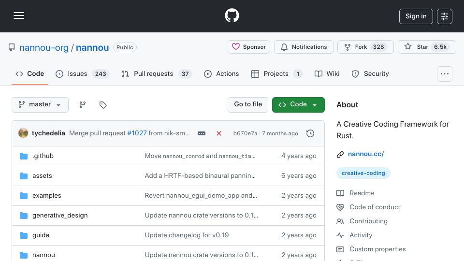This screenshot has width=464, height=261.
Task: Open the nannou folder
Action: click(43, 255)
